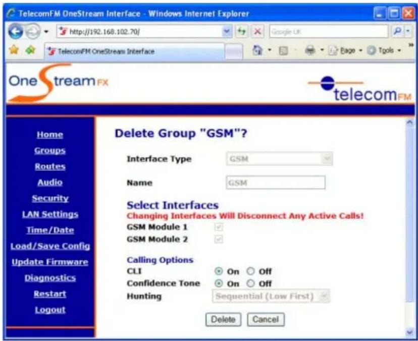This screenshot has width=418, height=341.
Task: Open the Page menu
Action: [x=345, y=50]
